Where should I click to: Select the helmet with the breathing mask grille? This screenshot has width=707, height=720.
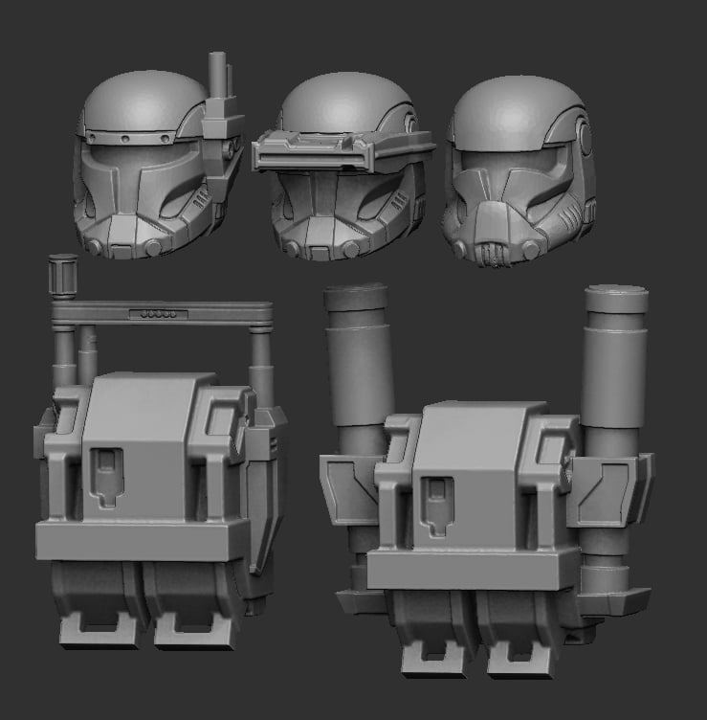[x=519, y=171]
